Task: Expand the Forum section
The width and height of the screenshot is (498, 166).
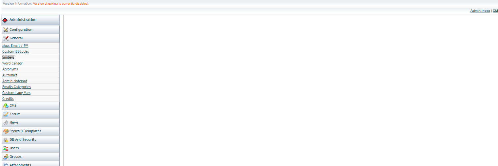Action: (x=30, y=114)
